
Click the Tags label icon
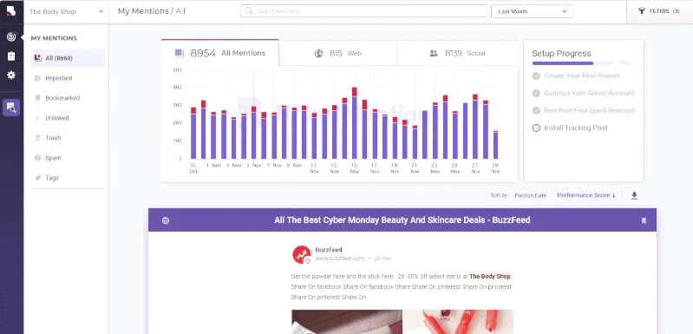coord(37,178)
